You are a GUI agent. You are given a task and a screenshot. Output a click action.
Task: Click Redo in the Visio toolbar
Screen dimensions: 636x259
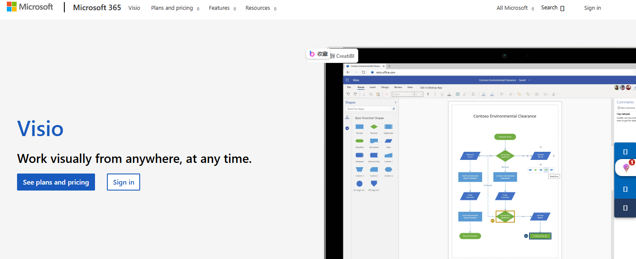coord(355,94)
